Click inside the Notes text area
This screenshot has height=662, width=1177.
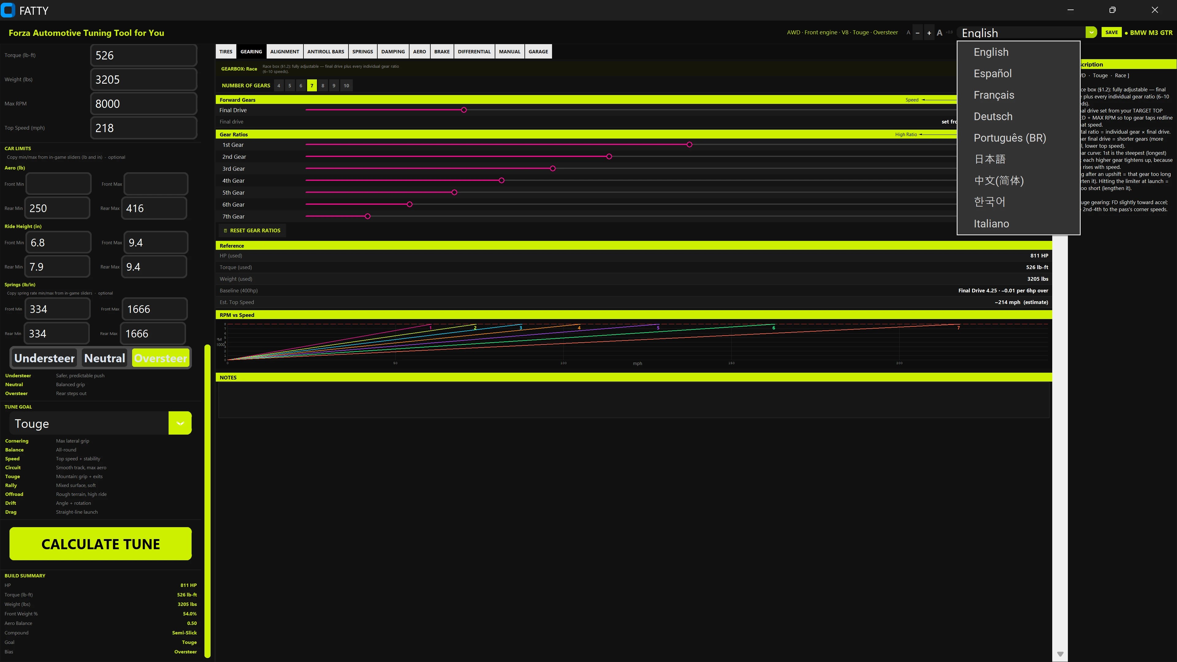click(x=634, y=400)
